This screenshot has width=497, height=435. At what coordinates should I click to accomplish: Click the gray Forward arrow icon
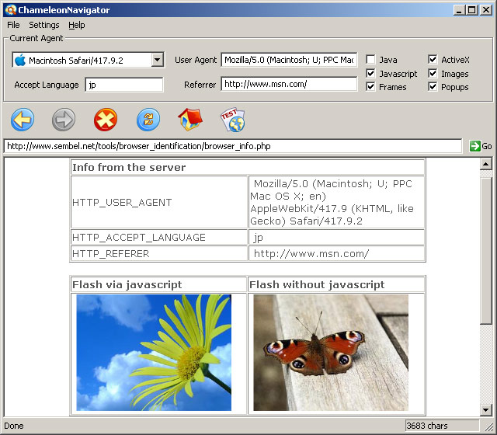coord(64,120)
